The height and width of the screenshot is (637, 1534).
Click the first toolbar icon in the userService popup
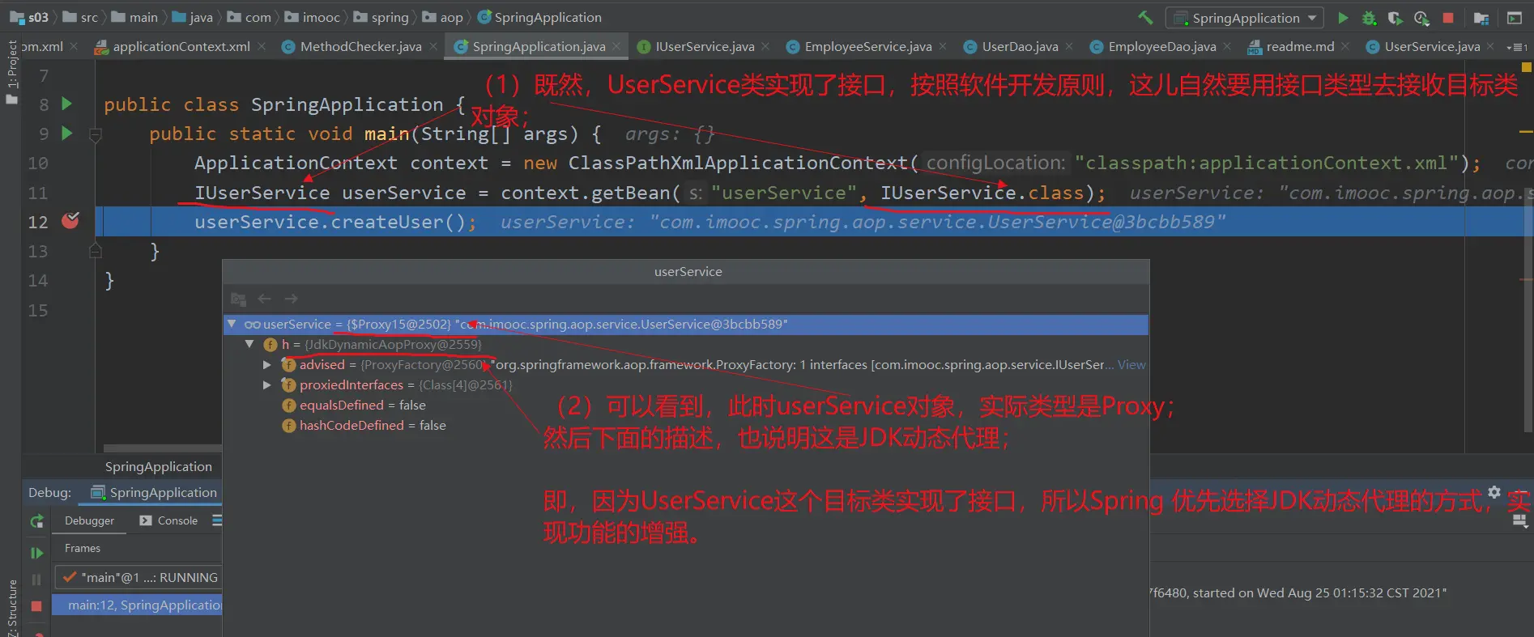(238, 299)
